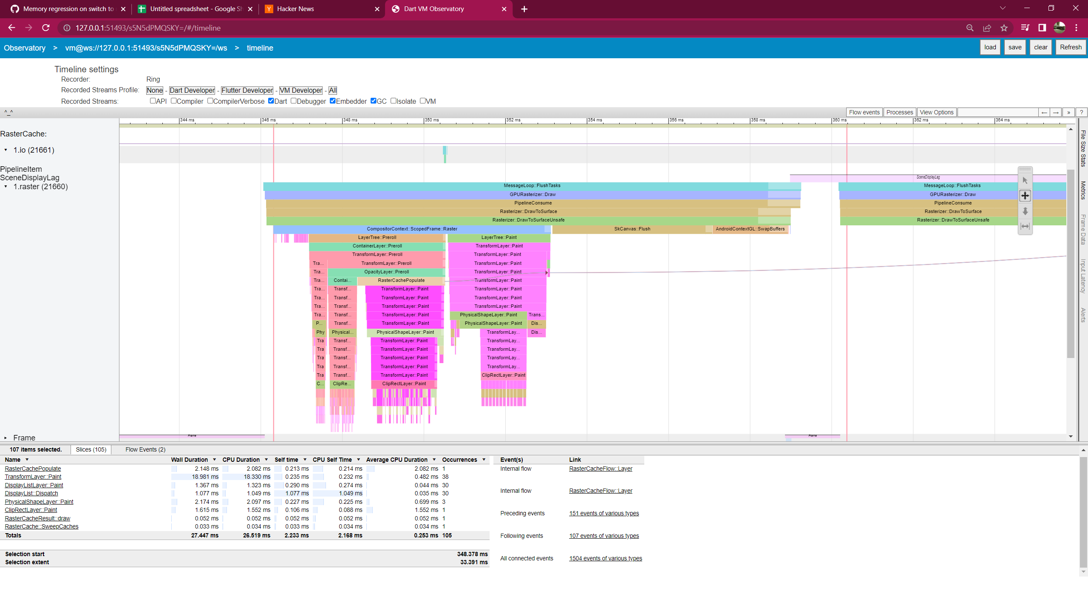Disable the GC recorded stream
Screen dimensions: 1088x591
coord(374,101)
